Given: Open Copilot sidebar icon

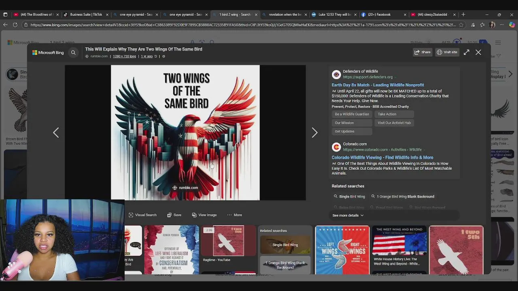Looking at the screenshot, I should pos(512,25).
